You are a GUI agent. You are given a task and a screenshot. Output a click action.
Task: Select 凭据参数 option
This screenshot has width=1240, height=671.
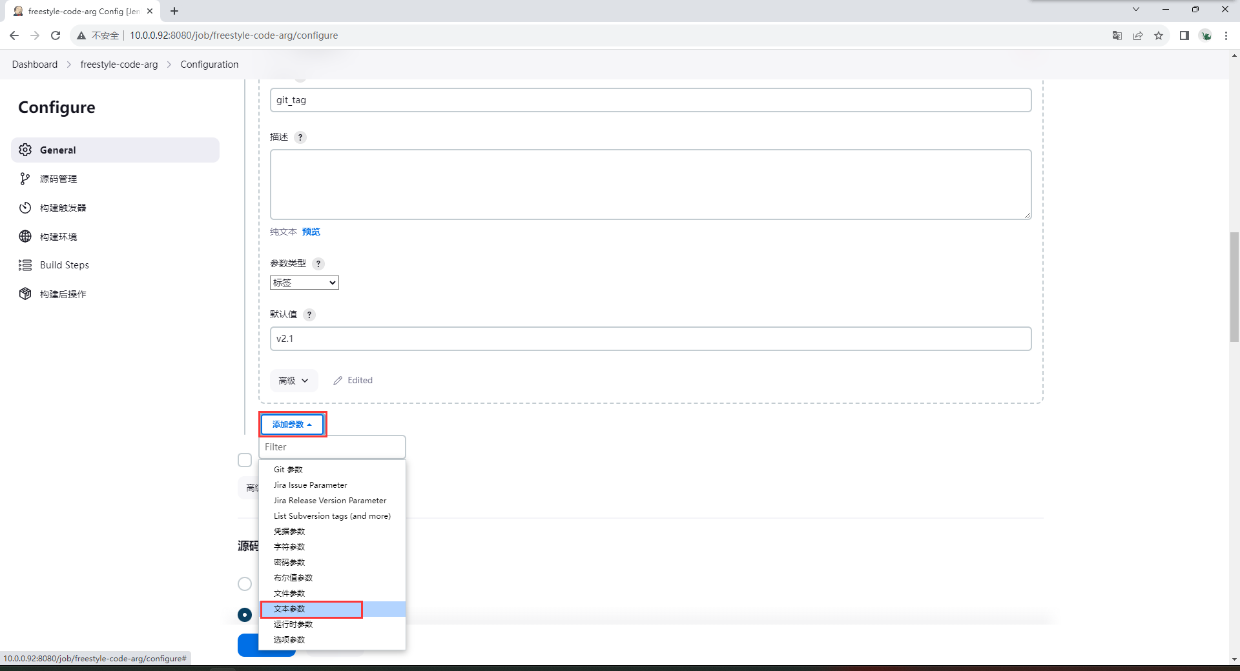coord(332,532)
